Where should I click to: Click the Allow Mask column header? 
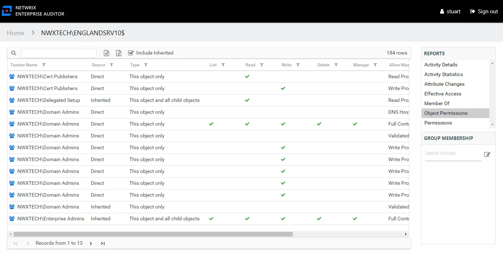click(x=399, y=65)
